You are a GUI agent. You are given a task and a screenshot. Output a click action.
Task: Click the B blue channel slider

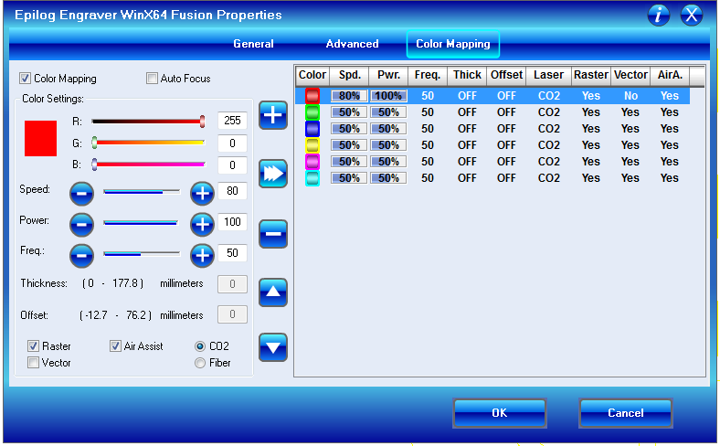click(148, 164)
